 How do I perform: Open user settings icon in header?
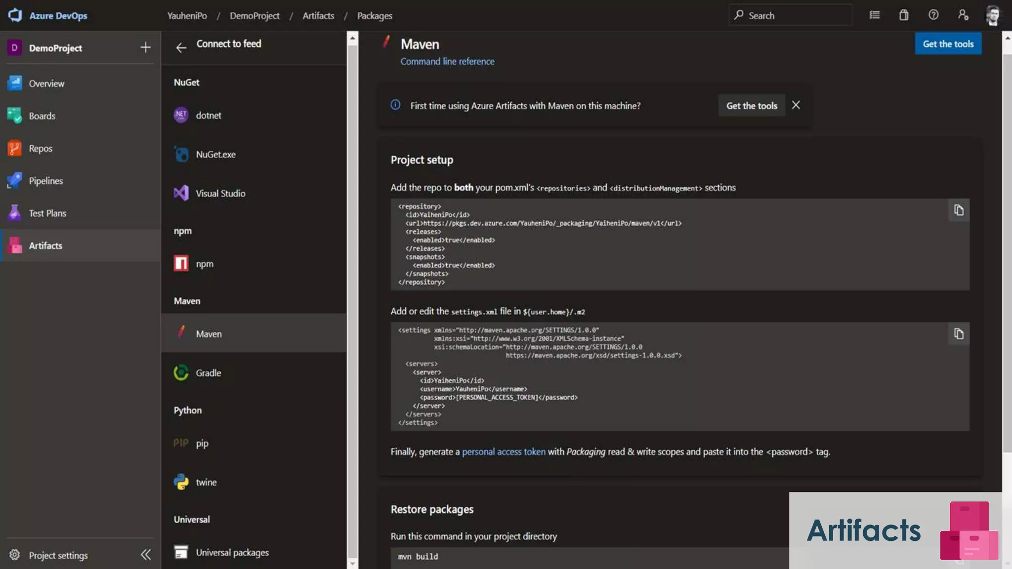point(963,15)
